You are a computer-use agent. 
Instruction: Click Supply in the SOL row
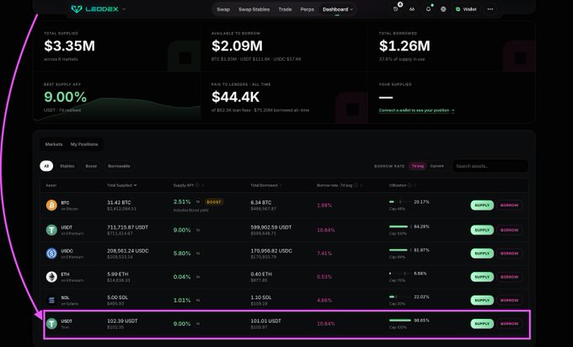click(x=482, y=300)
